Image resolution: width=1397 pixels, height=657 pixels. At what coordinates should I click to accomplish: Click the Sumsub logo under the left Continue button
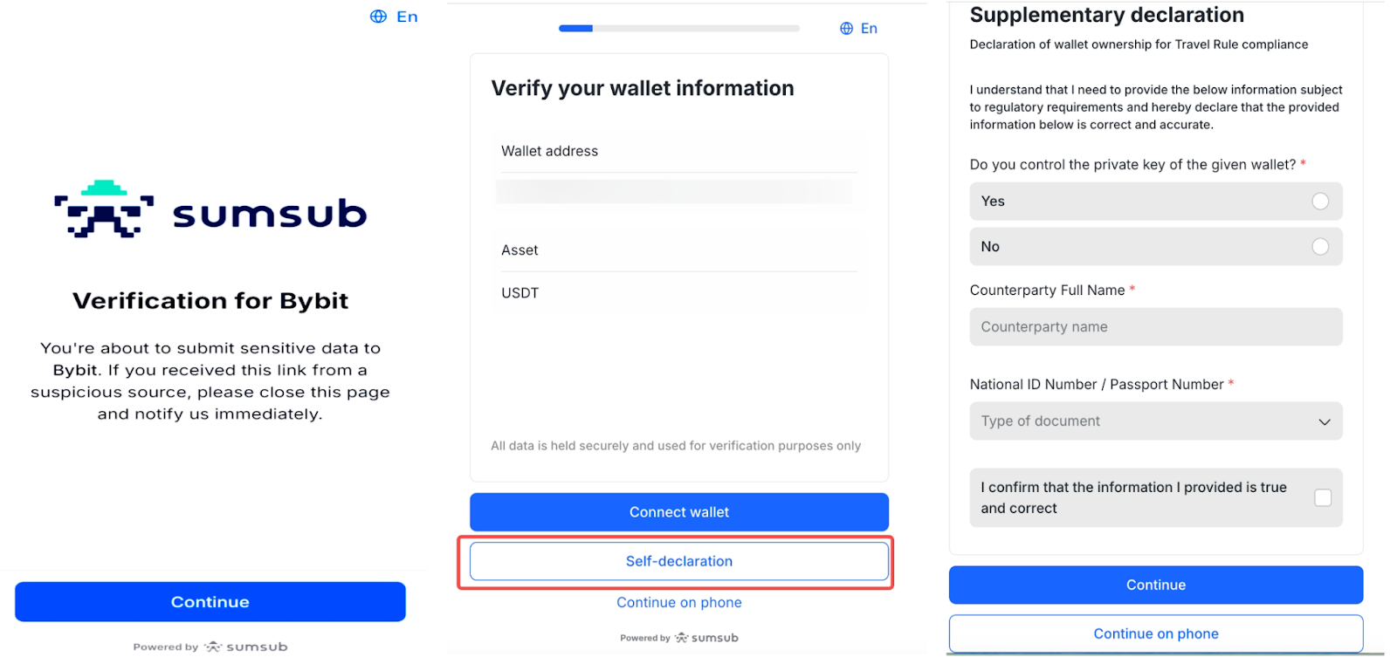pos(246,647)
